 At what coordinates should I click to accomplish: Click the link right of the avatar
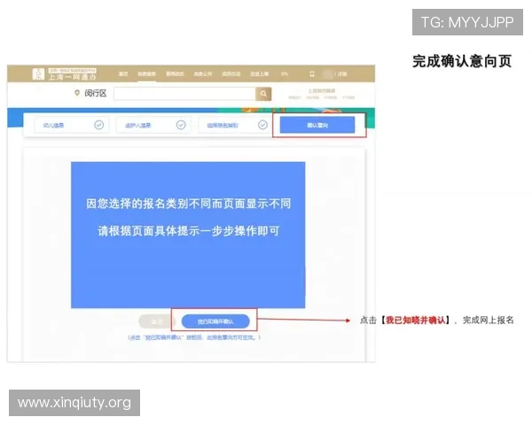coord(341,73)
